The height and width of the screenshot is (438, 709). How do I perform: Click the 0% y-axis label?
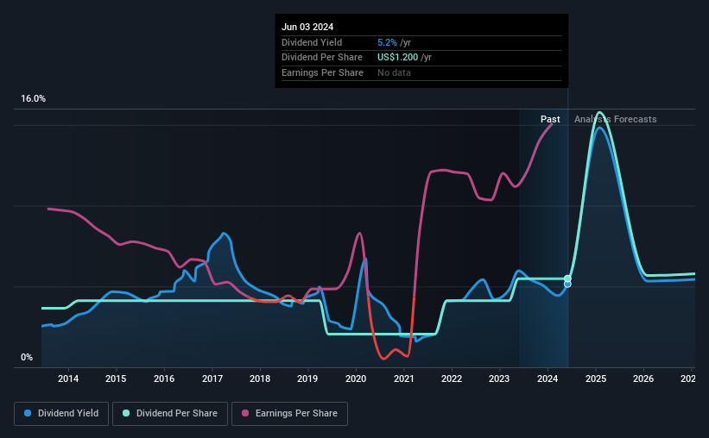27,358
